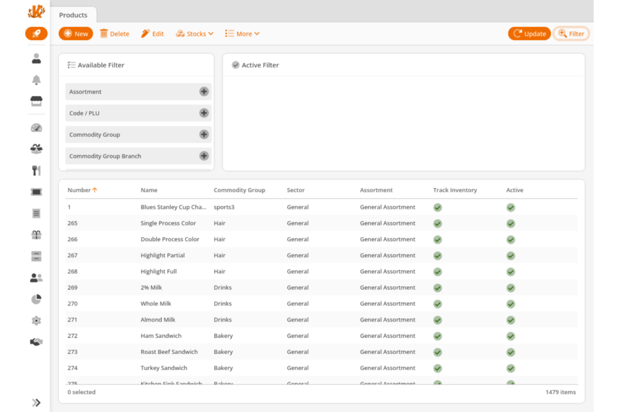The height and width of the screenshot is (412, 617).
Task: Click the sports3 commodity group cell
Action: (224, 207)
